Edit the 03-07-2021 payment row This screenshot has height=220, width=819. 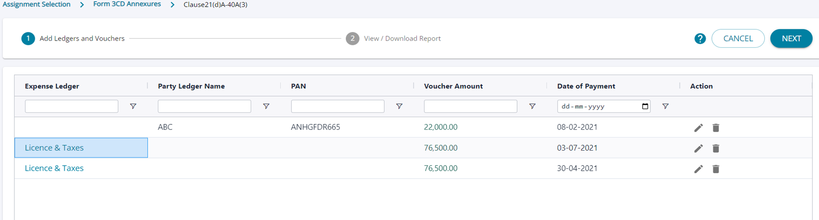[x=698, y=149]
